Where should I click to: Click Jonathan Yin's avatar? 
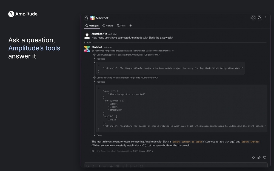pyautogui.click(x=87, y=36)
